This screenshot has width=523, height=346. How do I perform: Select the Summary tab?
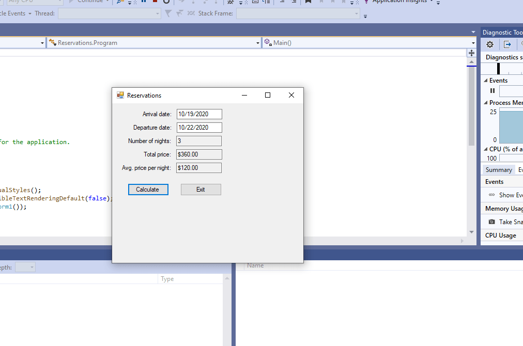pos(499,170)
